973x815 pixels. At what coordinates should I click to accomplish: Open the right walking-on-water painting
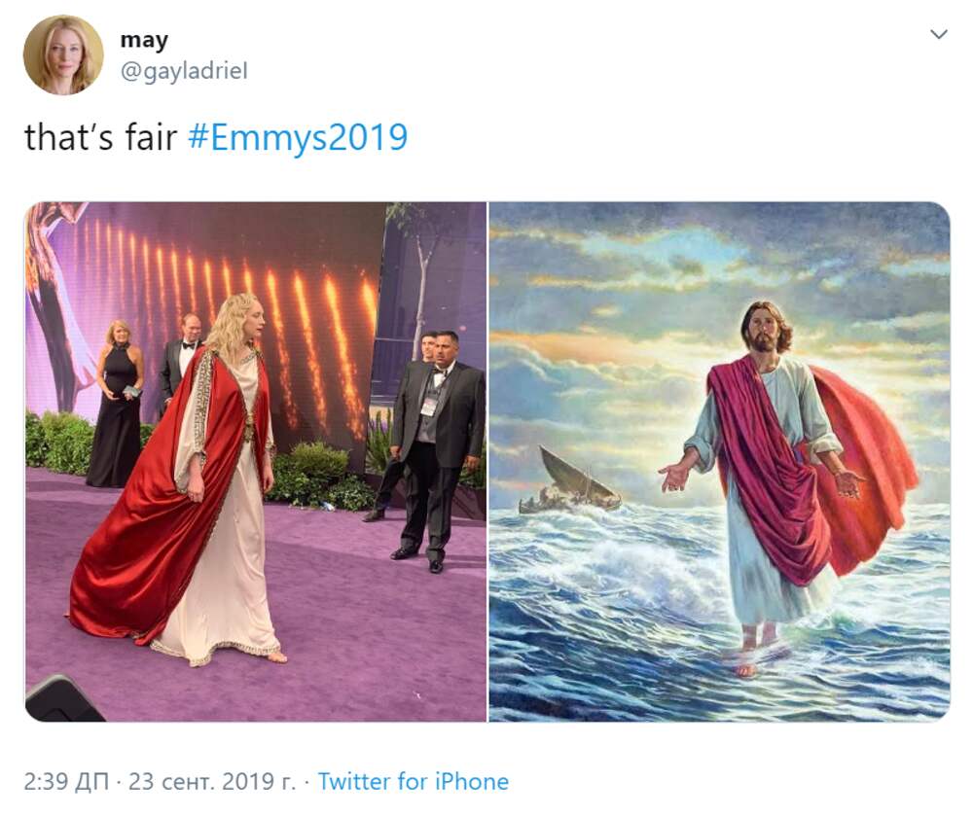point(719,461)
